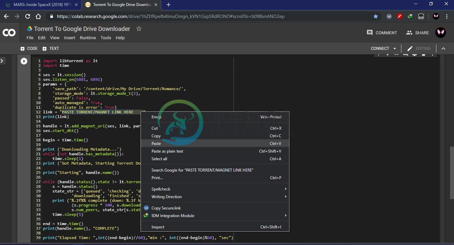The image size is (454, 245).
Task: Open the File menu
Action: (30, 38)
